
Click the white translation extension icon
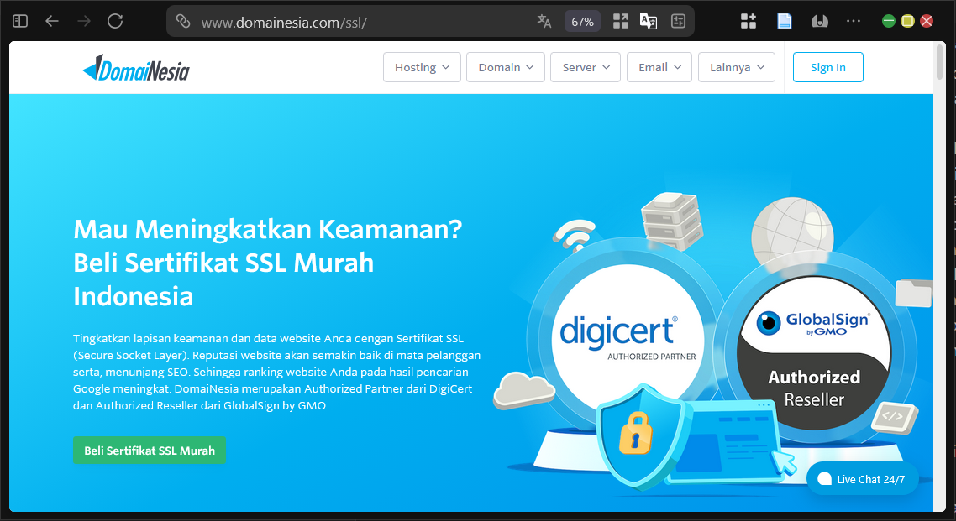pos(648,21)
